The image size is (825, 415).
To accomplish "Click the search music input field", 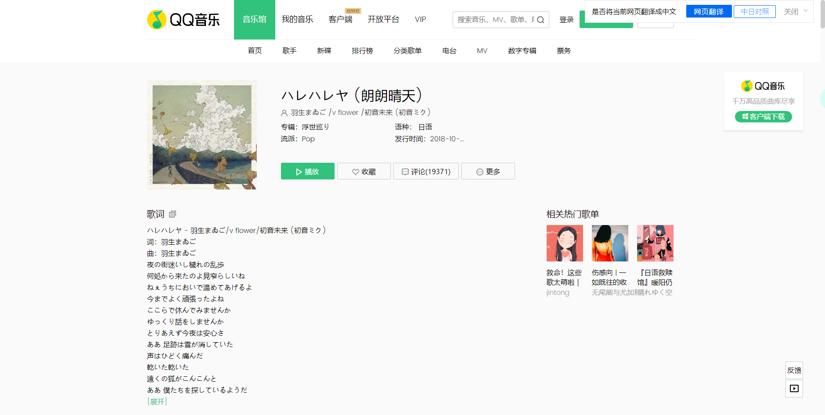I will [x=494, y=20].
